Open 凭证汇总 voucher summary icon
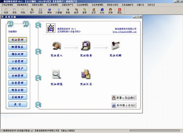Viewport: 183px width, 133px height. pos(86,74)
